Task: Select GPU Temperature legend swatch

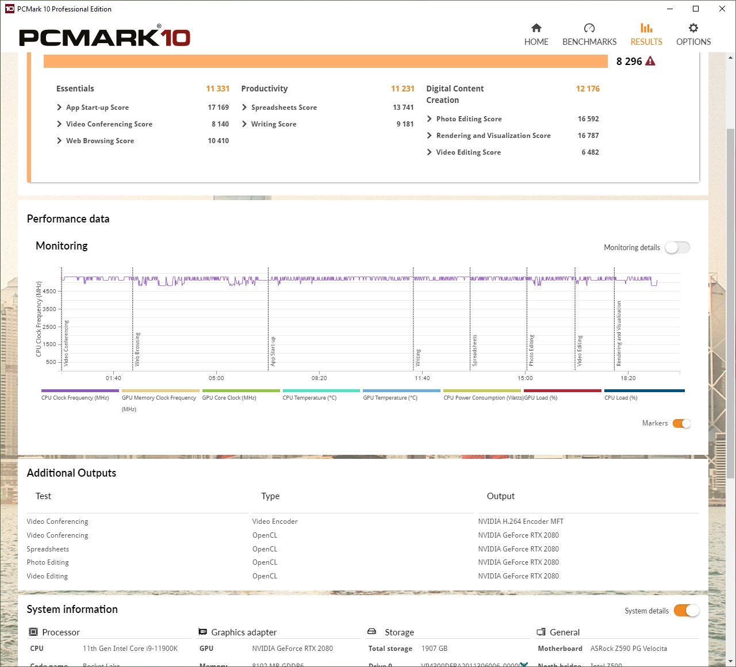Action: (x=402, y=390)
